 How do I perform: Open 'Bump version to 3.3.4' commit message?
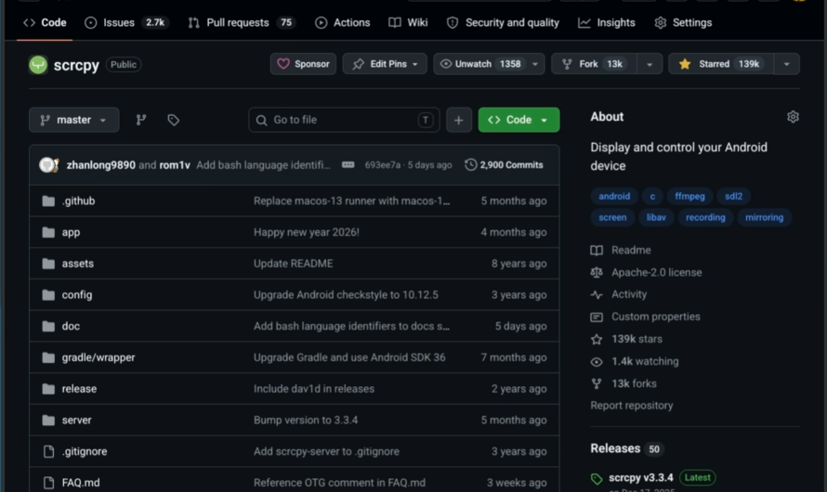point(306,421)
